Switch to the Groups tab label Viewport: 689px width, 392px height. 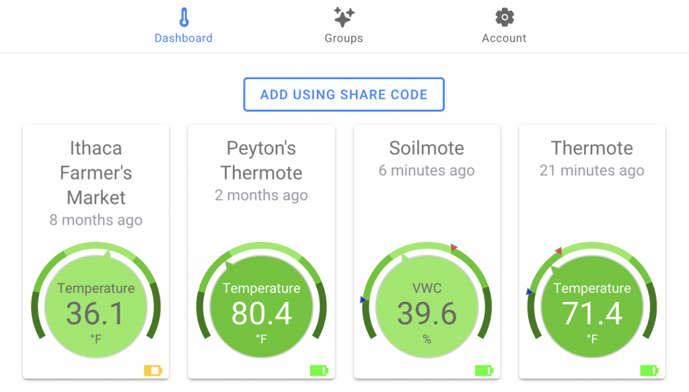point(344,38)
